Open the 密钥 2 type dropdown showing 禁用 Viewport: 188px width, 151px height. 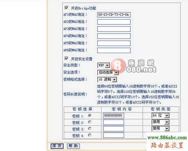point(161,122)
